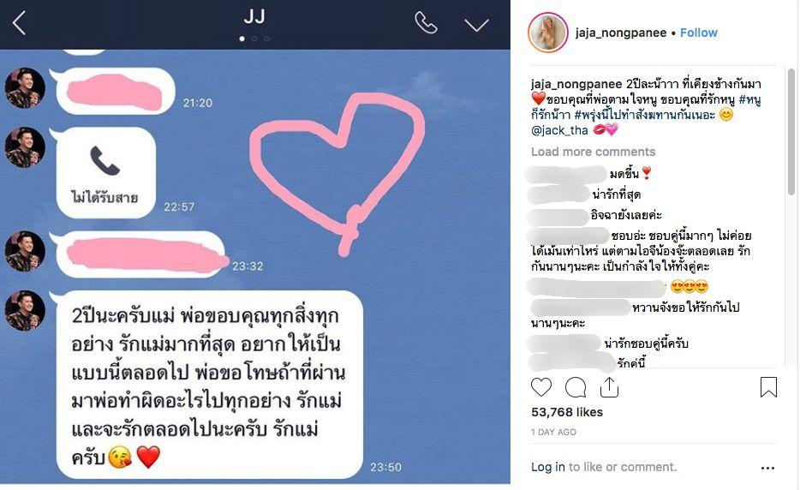Share the post with the upload icon
Viewport: 800px width, 490px height.
click(x=609, y=387)
